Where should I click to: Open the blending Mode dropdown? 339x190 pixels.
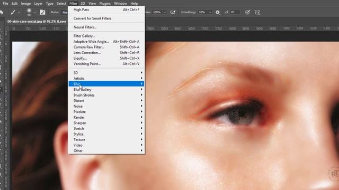[65, 12]
